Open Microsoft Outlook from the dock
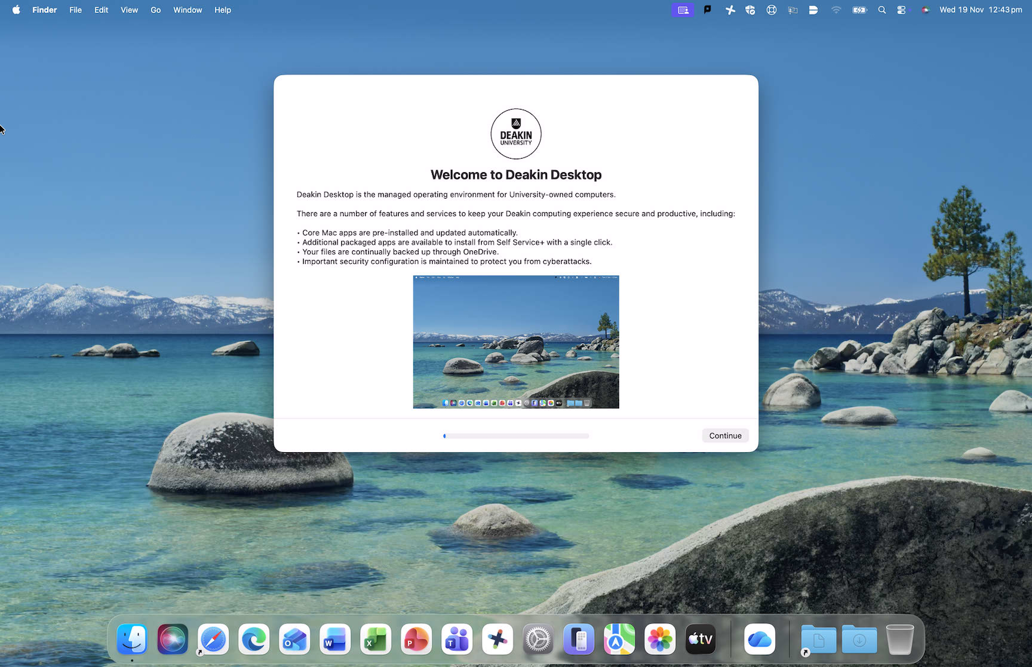The height and width of the screenshot is (667, 1032). click(x=294, y=640)
